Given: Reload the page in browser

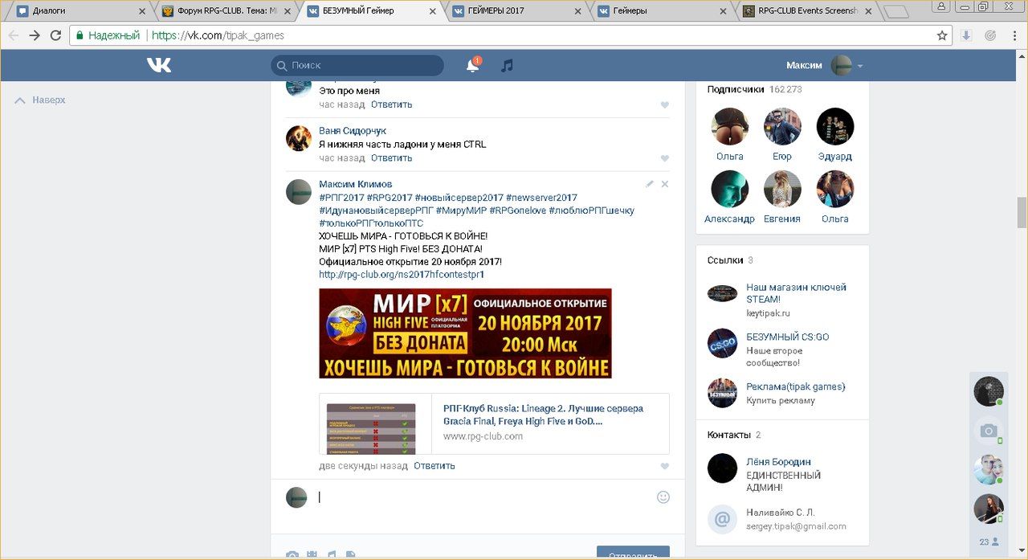Looking at the screenshot, I should [55, 35].
